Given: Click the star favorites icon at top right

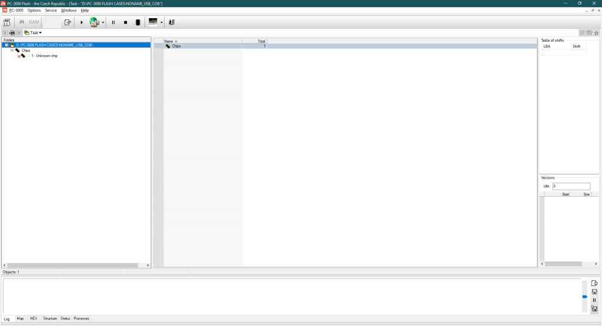Looking at the screenshot, I should [596, 33].
